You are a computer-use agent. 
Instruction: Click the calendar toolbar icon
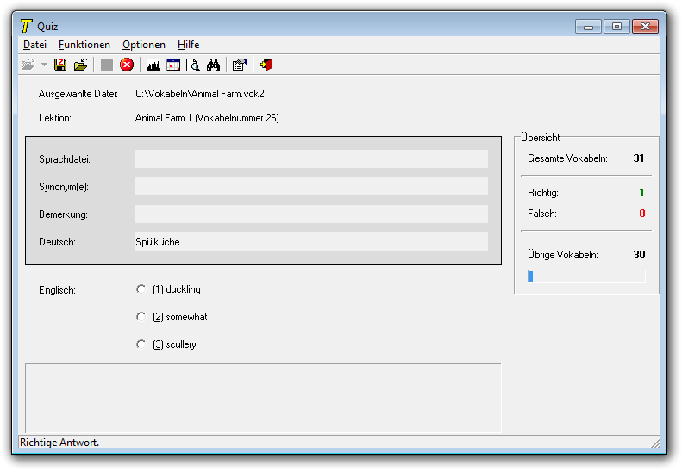[173, 65]
